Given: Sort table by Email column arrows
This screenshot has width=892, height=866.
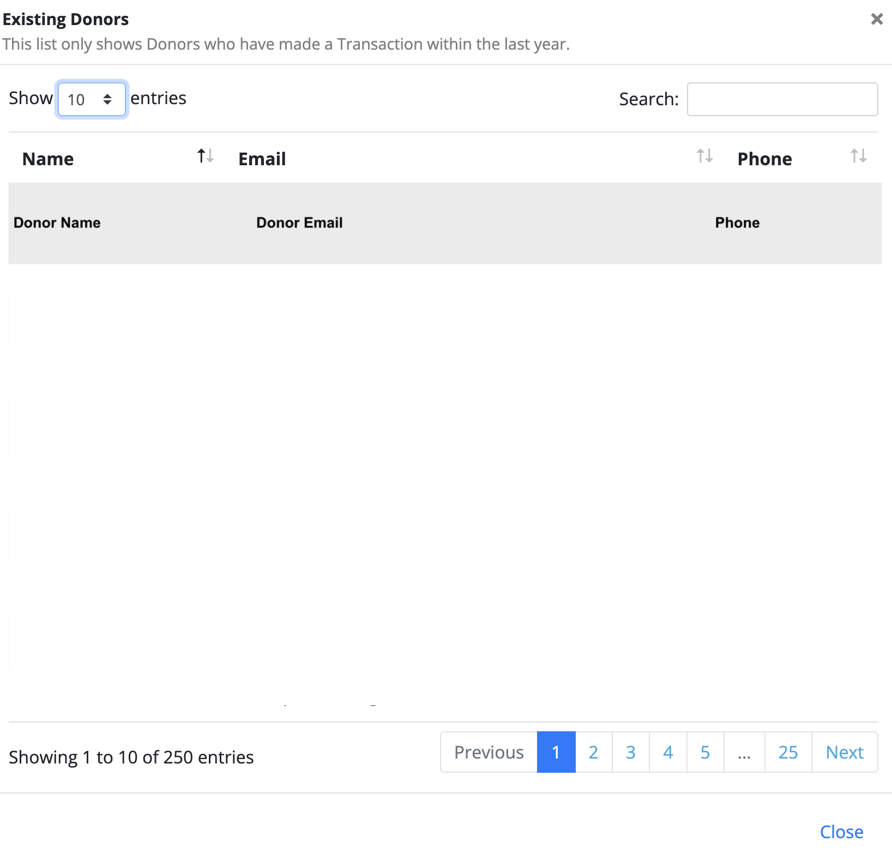Looking at the screenshot, I should 704,157.
